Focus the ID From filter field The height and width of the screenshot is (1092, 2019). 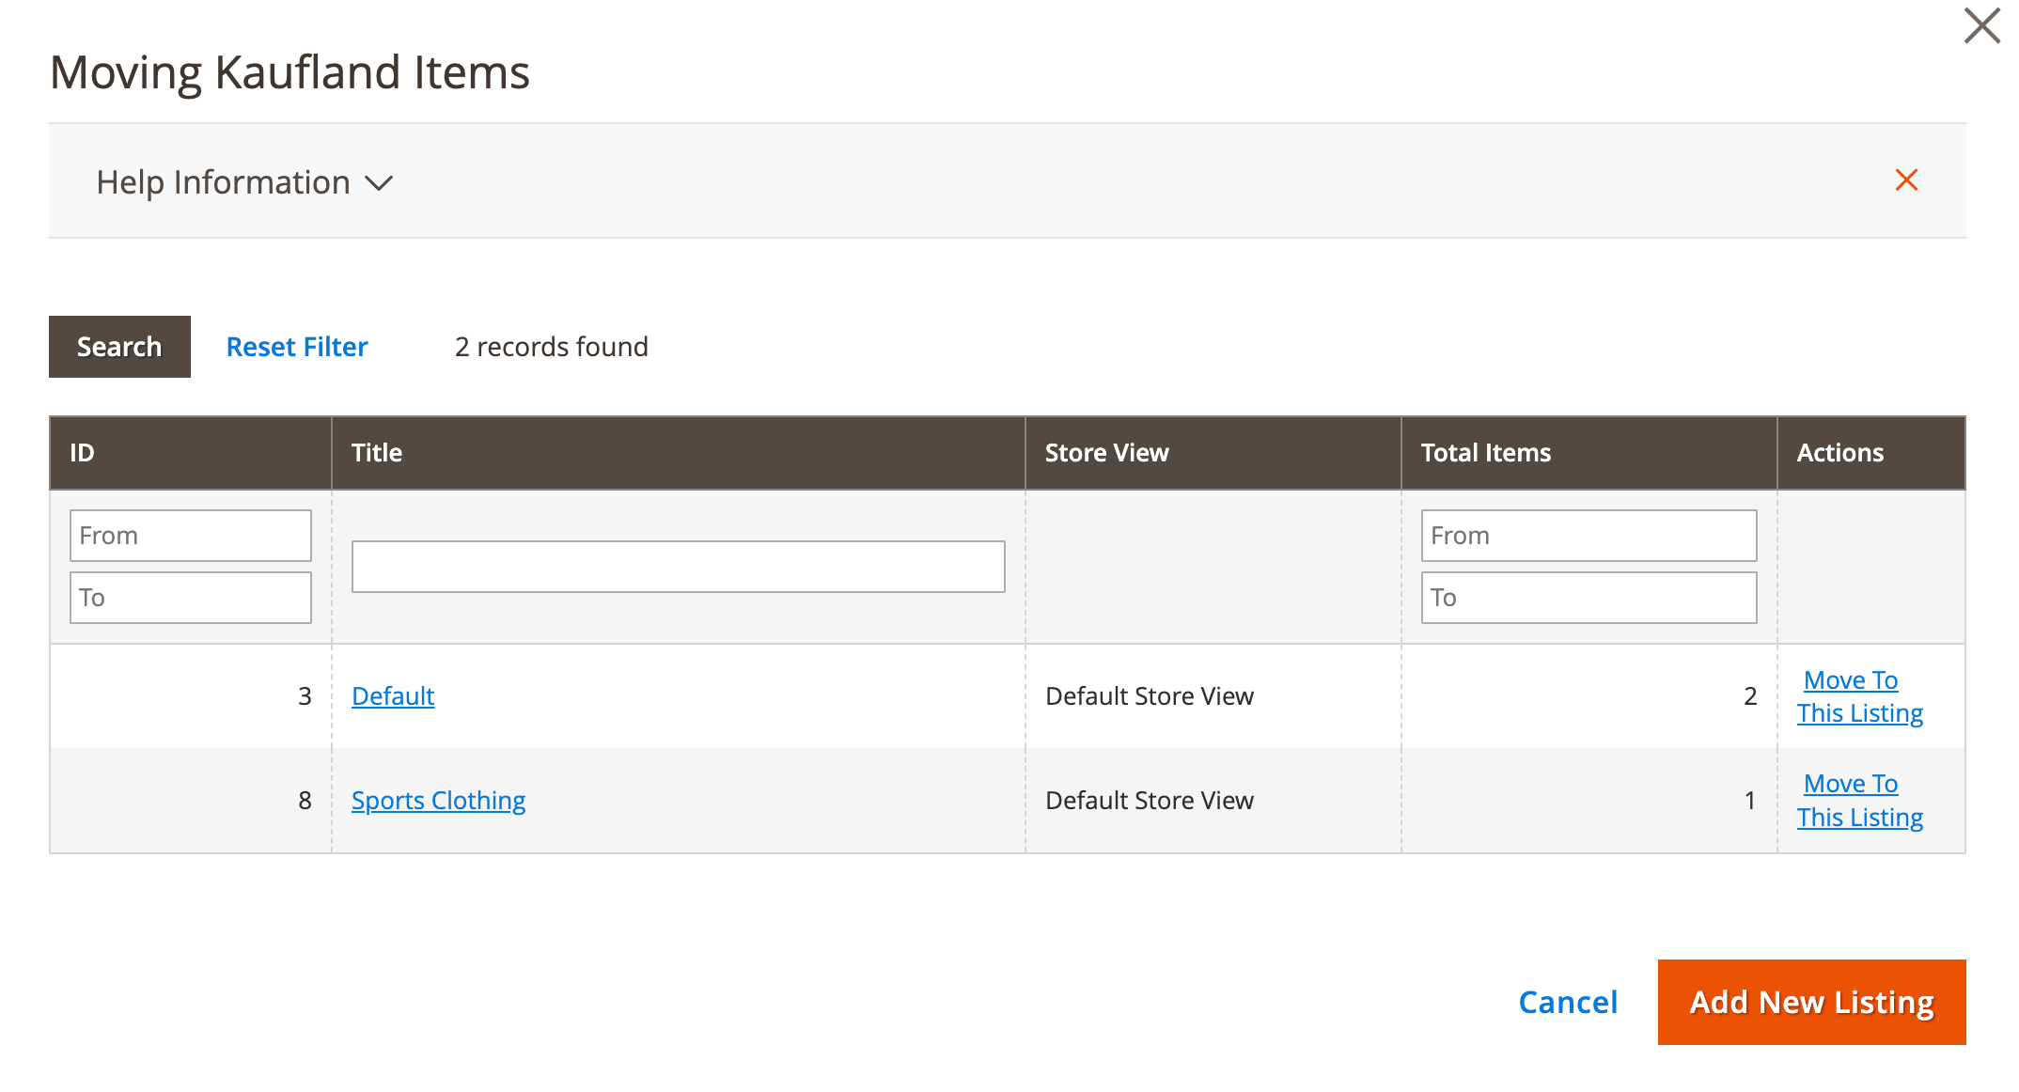pyautogui.click(x=190, y=536)
